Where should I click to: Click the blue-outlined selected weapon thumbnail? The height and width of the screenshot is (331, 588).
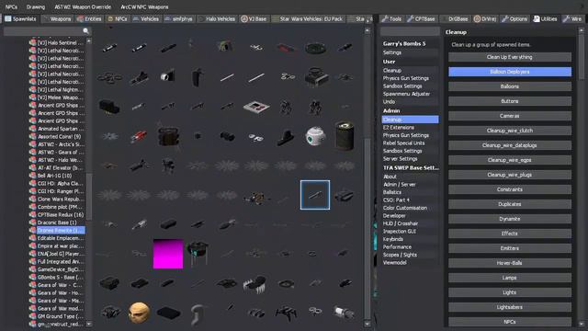click(x=315, y=195)
